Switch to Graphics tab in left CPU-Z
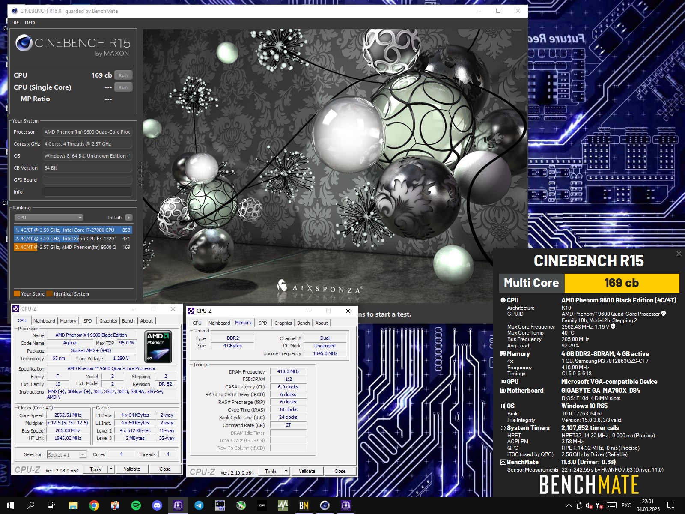The width and height of the screenshot is (685, 514). [x=108, y=321]
